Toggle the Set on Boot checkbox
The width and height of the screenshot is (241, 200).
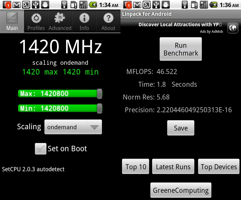[41, 148]
